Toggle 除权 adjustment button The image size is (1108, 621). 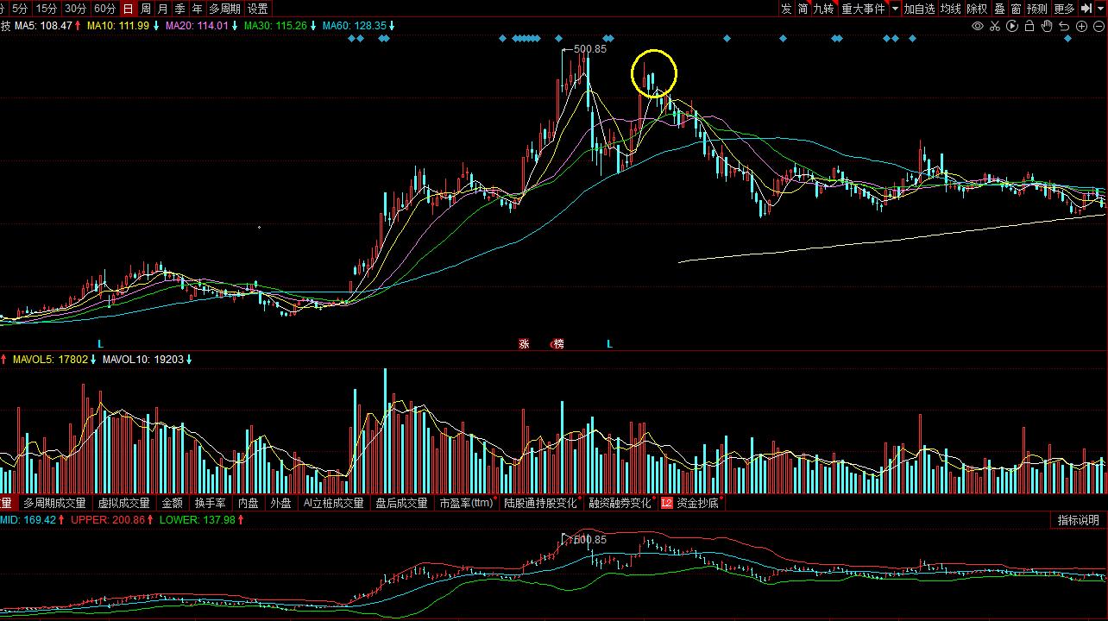point(977,9)
